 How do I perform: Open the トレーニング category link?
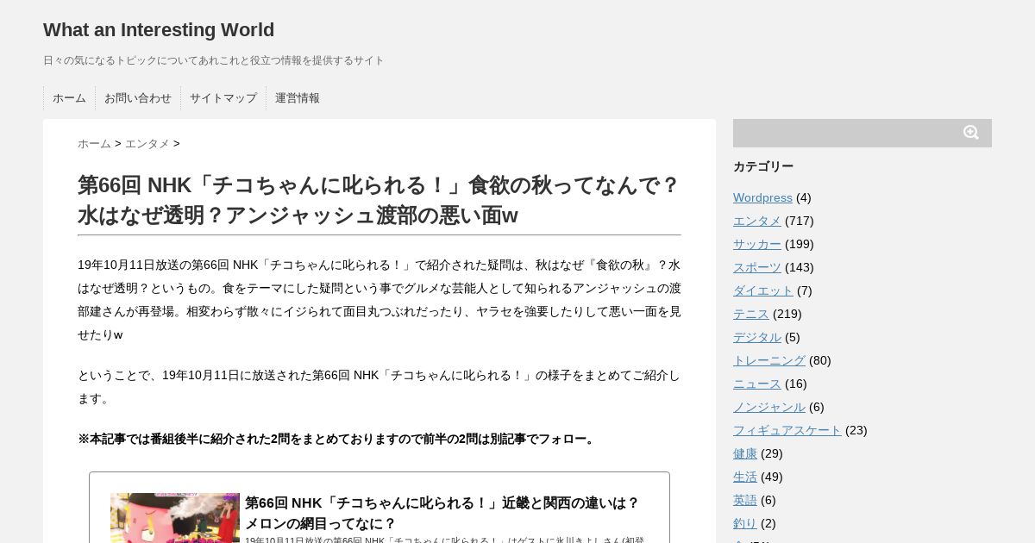(x=769, y=360)
